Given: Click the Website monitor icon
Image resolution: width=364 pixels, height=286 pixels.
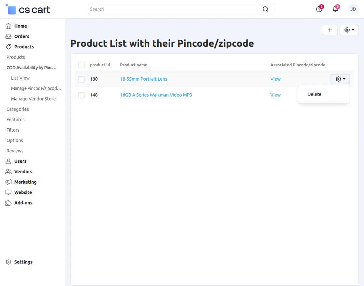Looking at the screenshot, I should tap(8, 192).
